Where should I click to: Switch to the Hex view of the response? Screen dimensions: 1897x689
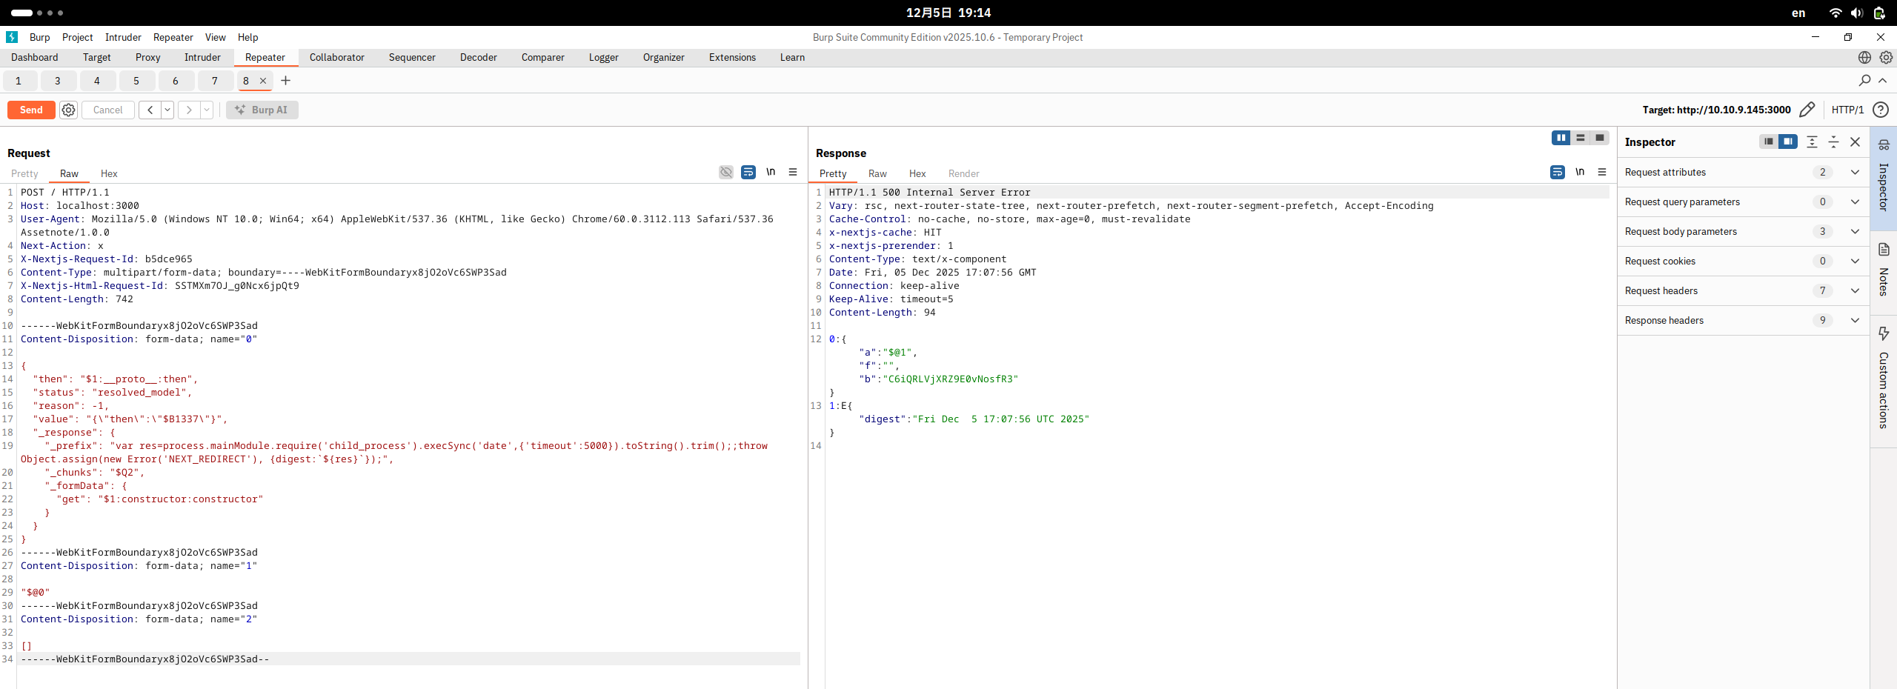click(x=917, y=174)
